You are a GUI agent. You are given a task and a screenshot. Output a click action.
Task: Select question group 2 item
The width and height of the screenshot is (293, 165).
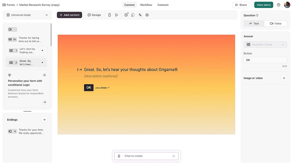tap(26, 63)
